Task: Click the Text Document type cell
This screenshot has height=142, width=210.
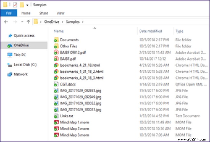Action: [188, 116]
